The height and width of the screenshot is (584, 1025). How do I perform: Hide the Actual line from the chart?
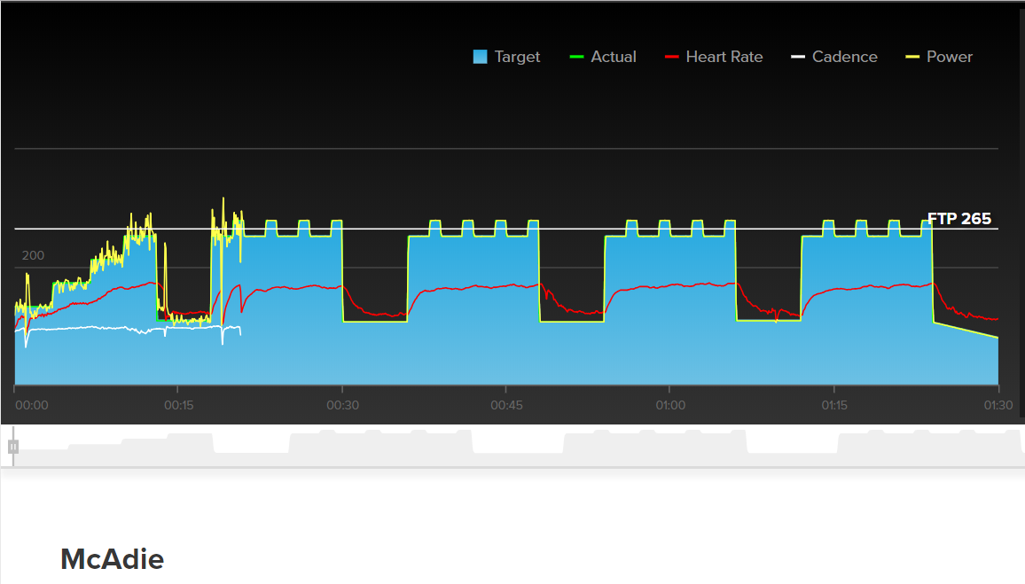[x=603, y=57]
